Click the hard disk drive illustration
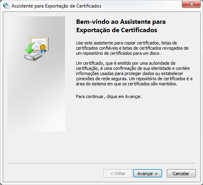 point(33,56)
